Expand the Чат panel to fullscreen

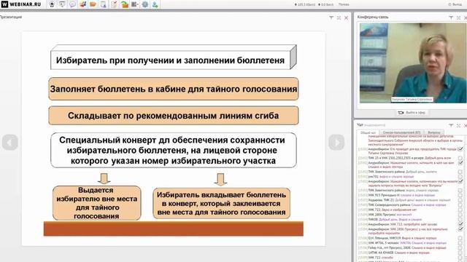tap(459, 126)
